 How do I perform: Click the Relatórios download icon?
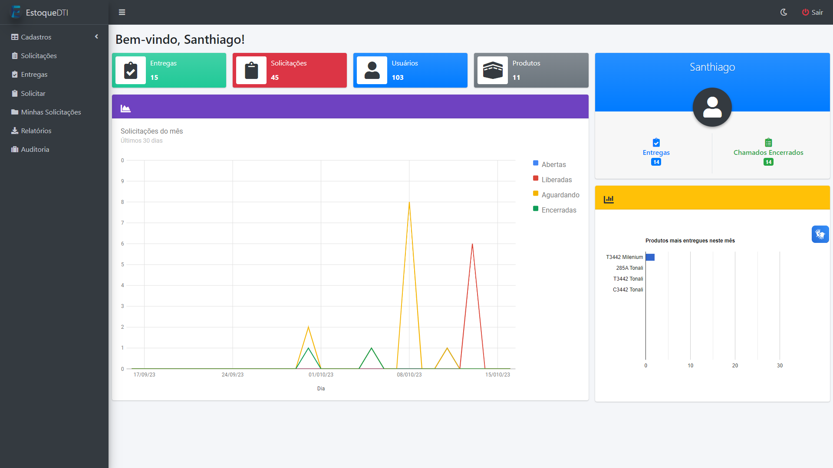(15, 131)
